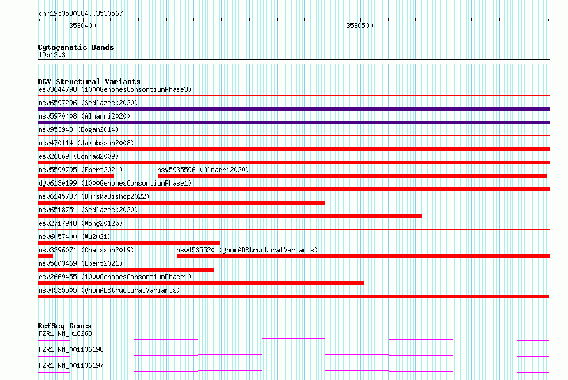
Task: Select the red bar under nsv470114
Action: pyautogui.click(x=294, y=149)
